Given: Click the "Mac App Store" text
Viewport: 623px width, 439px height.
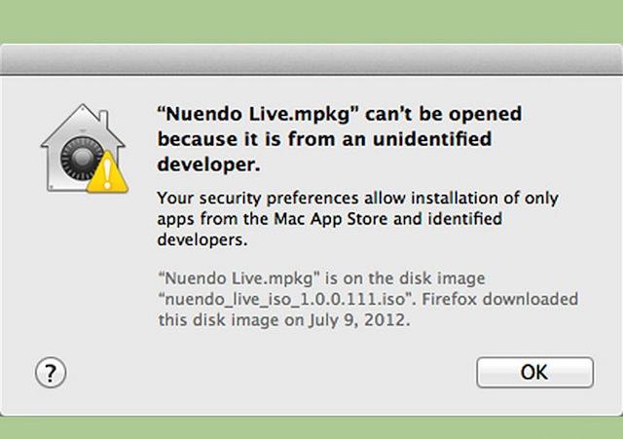Looking at the screenshot, I should (331, 219).
